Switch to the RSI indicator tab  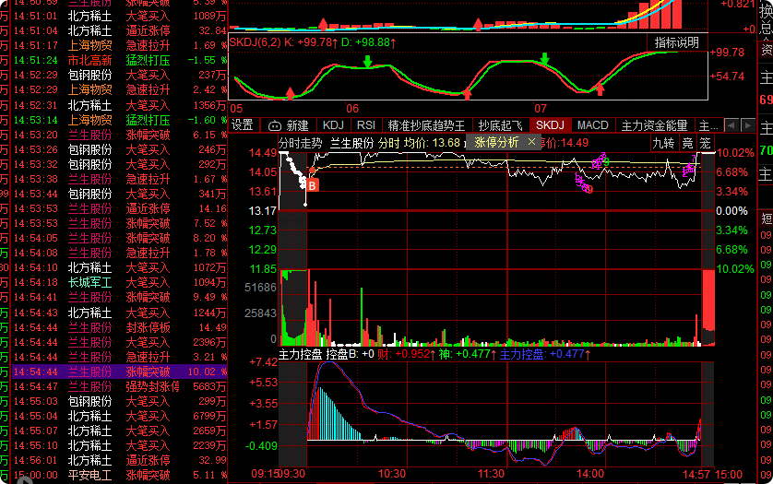pos(366,125)
